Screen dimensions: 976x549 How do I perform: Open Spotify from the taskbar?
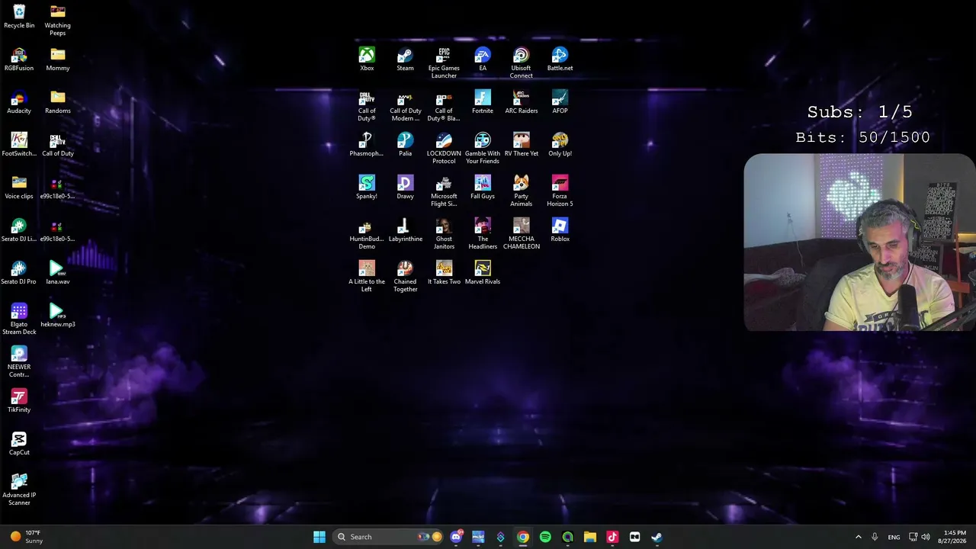545,537
